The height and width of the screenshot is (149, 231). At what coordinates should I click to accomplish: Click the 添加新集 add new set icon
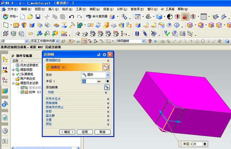(107, 88)
